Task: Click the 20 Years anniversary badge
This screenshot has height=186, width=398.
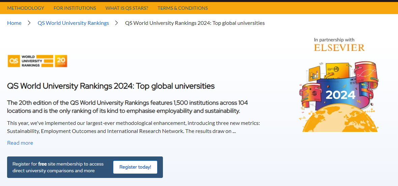Action: point(61,61)
